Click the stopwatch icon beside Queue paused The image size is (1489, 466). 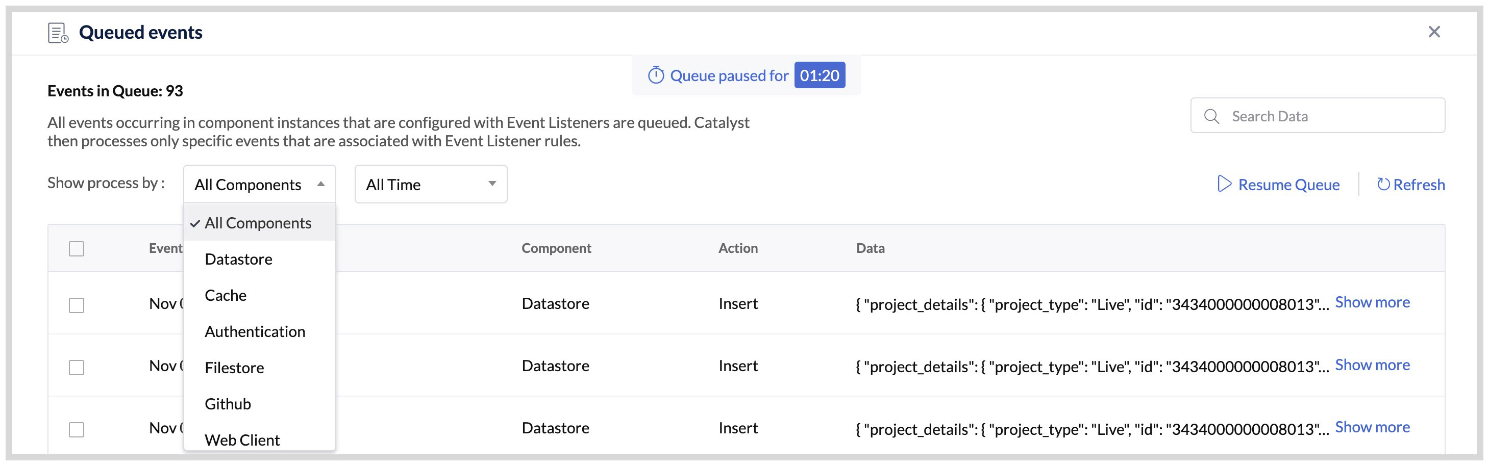[656, 74]
